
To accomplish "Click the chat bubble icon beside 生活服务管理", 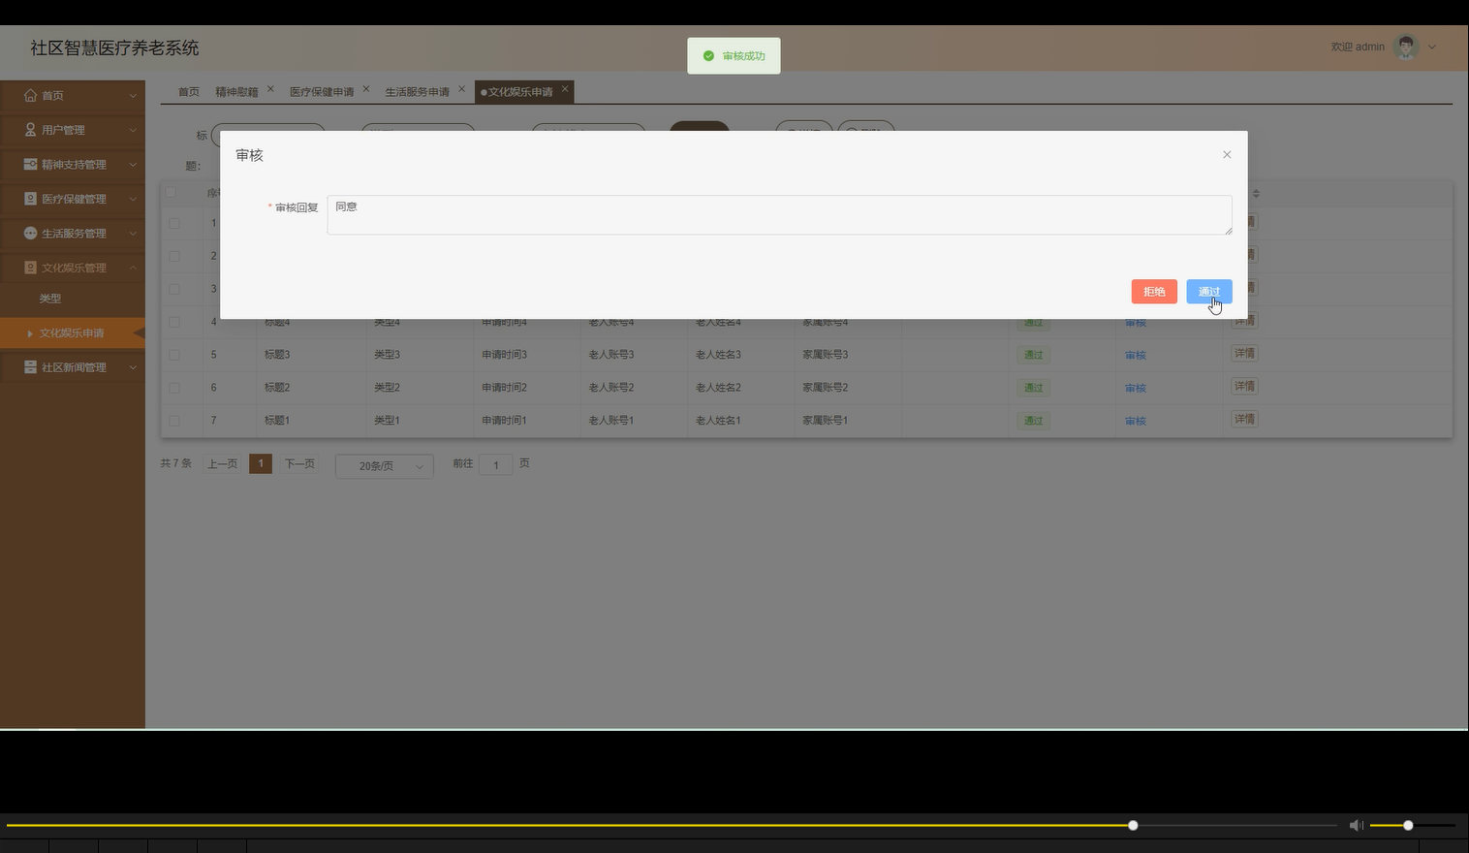I will pyautogui.click(x=30, y=233).
